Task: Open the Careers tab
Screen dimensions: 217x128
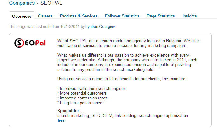Action: click(45, 16)
